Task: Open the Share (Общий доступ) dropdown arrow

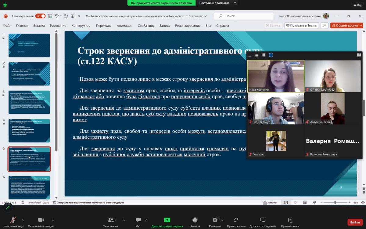Action: click(361, 26)
